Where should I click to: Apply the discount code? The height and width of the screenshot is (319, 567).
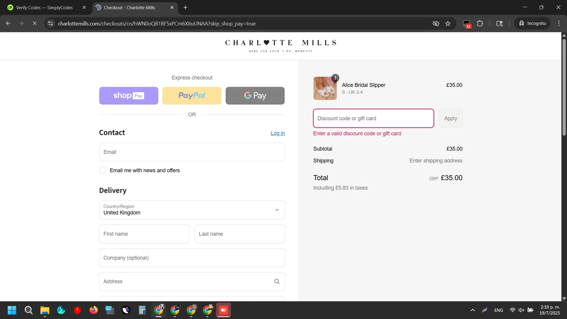tap(451, 118)
